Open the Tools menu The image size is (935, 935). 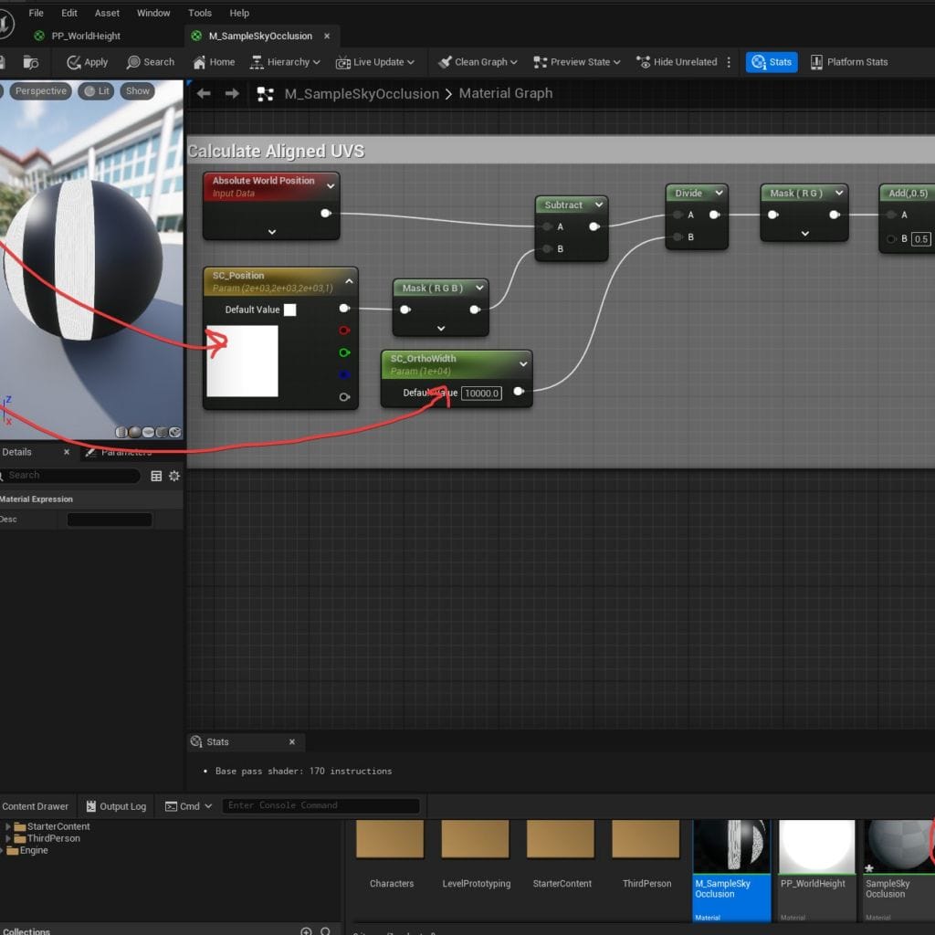point(199,13)
